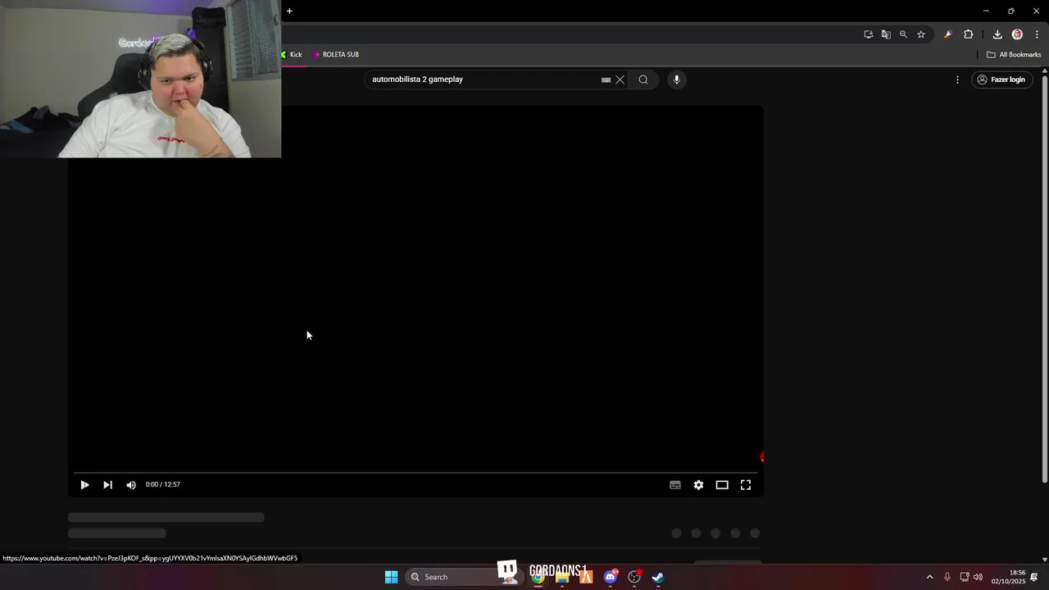Click the 0:00 / 12:57 time display
Image resolution: width=1049 pixels, height=590 pixels.
tap(163, 485)
